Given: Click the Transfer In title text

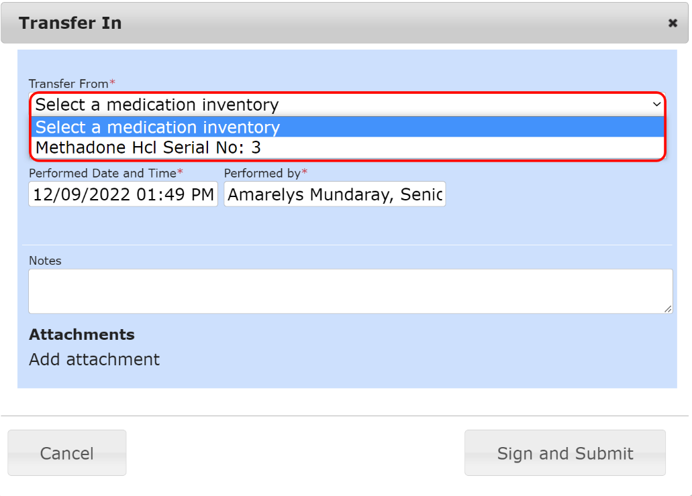Looking at the screenshot, I should coord(70,23).
